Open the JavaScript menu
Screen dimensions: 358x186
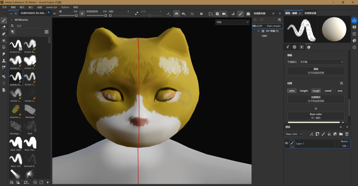pyautogui.click(x=51, y=7)
